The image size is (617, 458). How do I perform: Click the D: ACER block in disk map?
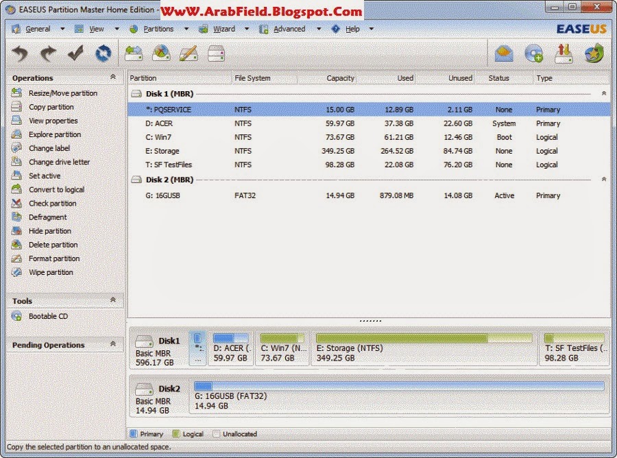click(x=230, y=348)
